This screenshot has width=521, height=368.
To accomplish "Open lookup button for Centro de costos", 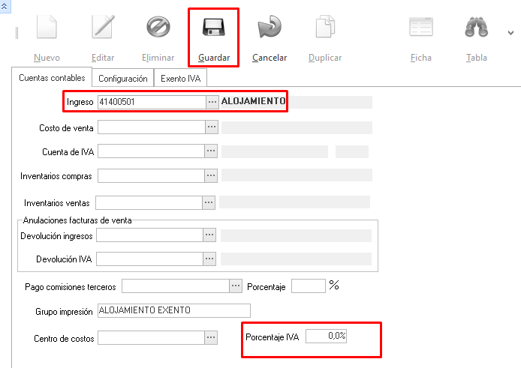I will (x=212, y=338).
